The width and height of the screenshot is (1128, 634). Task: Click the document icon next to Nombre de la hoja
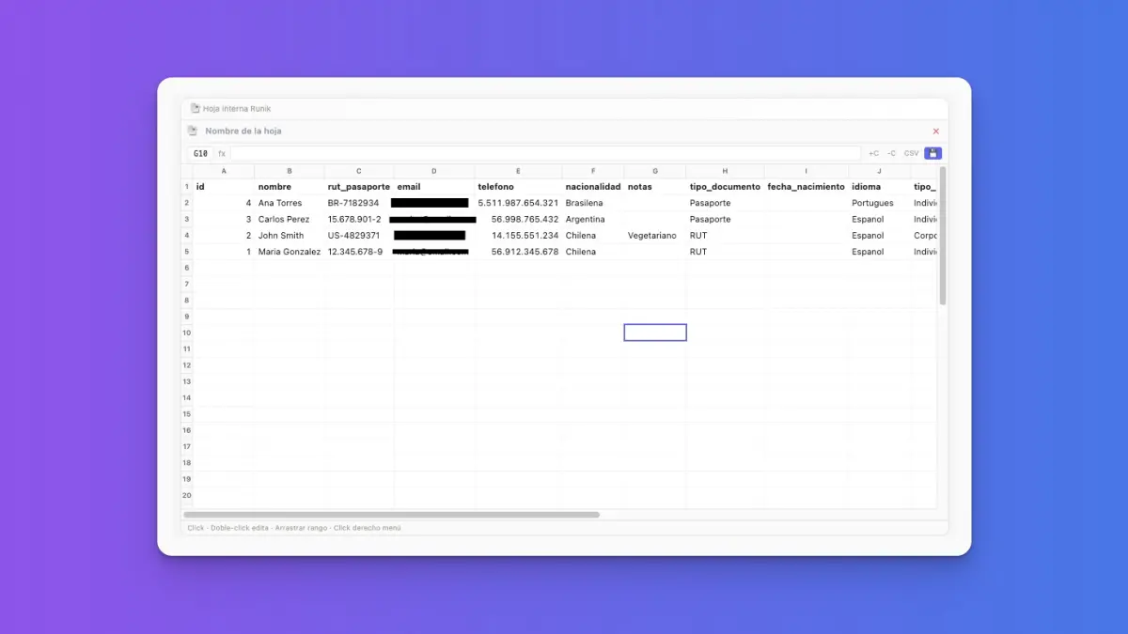tap(193, 131)
